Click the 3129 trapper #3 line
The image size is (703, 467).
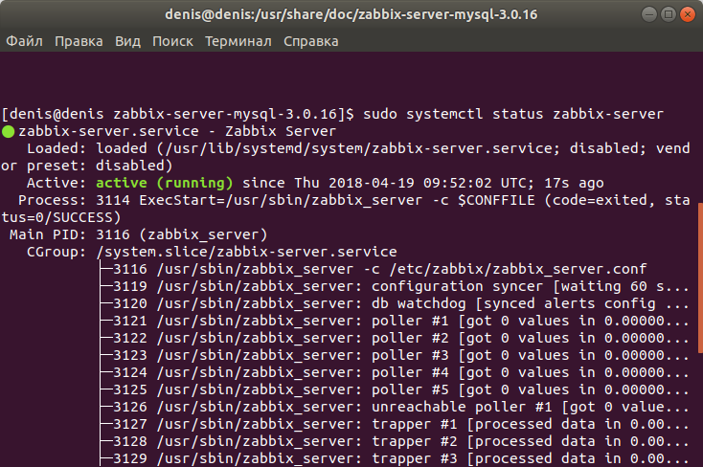tap(400, 458)
